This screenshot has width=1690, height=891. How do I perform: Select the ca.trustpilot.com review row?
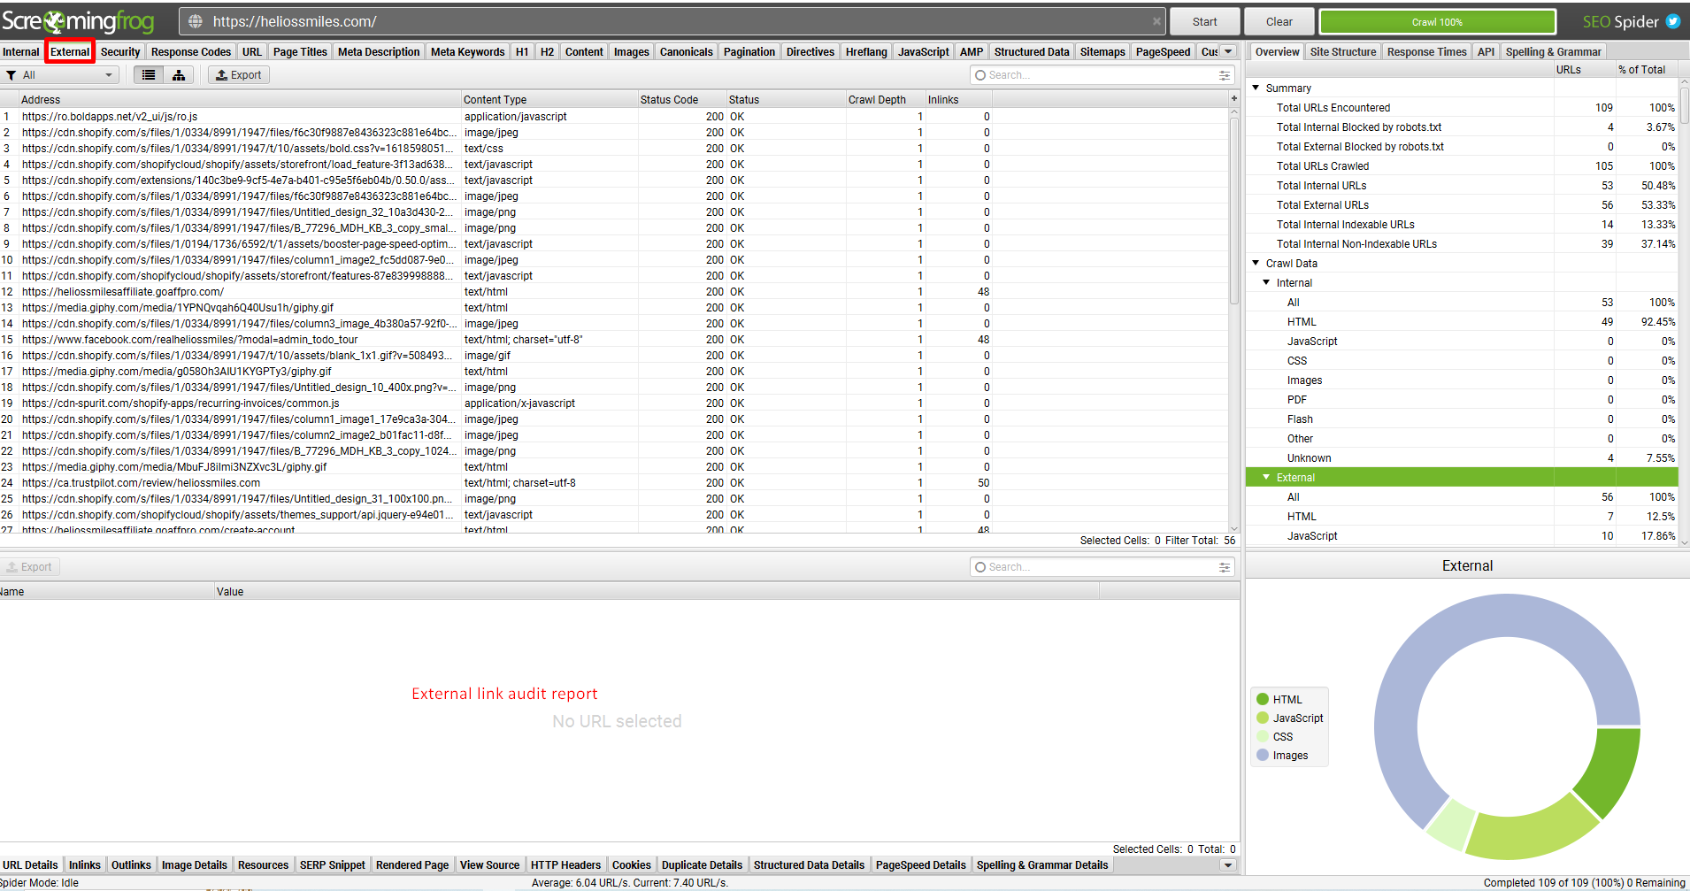[x=614, y=482]
